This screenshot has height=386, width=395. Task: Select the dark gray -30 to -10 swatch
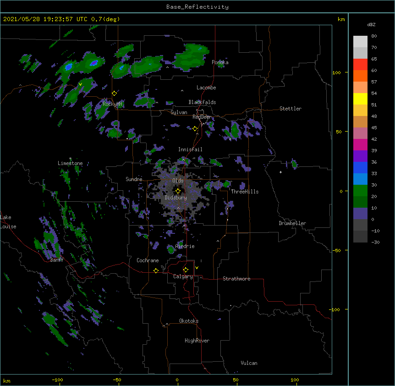360,237
